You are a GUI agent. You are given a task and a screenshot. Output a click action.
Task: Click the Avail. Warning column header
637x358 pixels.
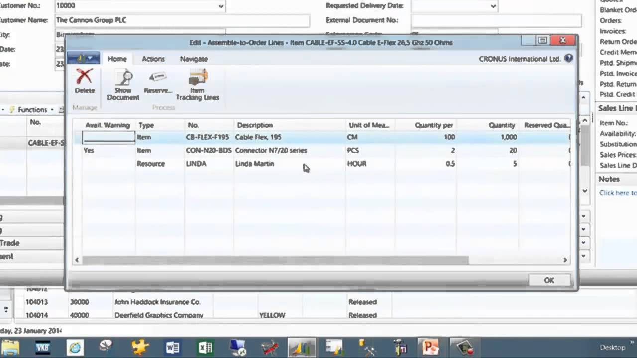[x=107, y=125]
